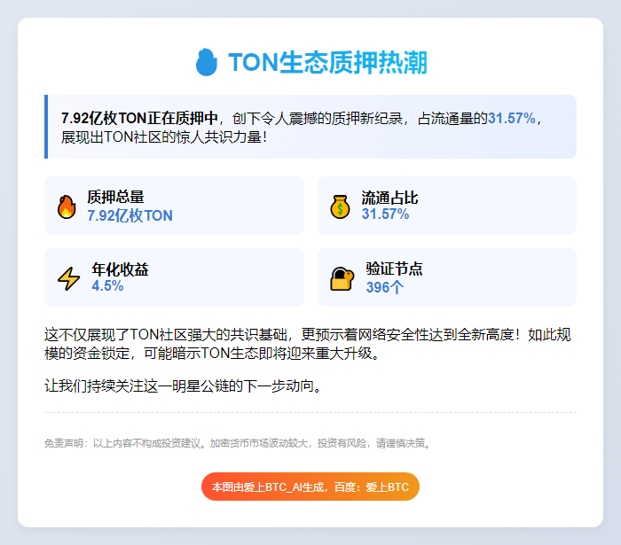Image resolution: width=621 pixels, height=545 pixels.
Task: Click the blue 31.57% in the highlighted summary
Action: coord(512,118)
